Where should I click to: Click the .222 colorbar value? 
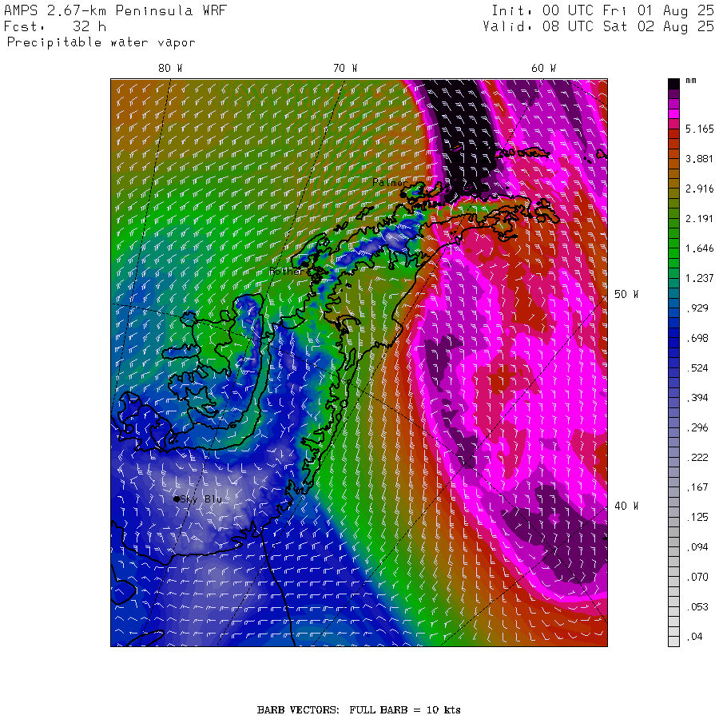pyautogui.click(x=699, y=458)
